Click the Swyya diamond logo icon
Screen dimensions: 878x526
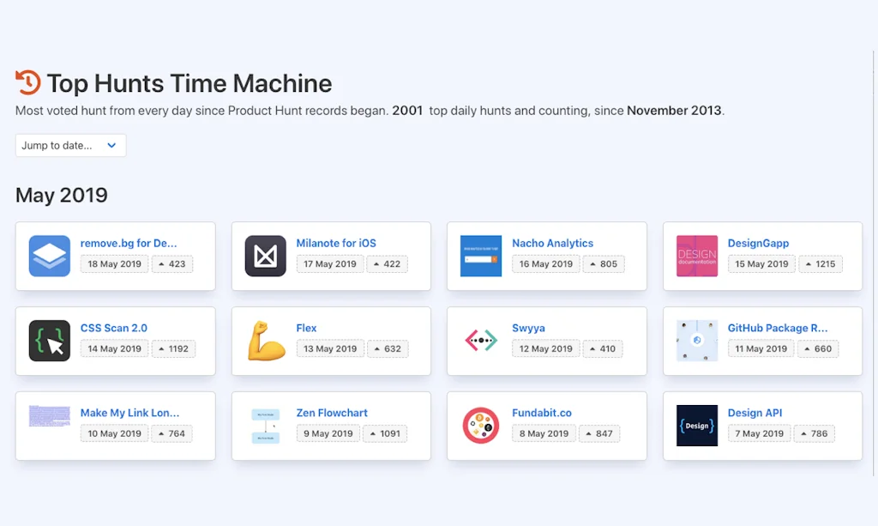481,340
